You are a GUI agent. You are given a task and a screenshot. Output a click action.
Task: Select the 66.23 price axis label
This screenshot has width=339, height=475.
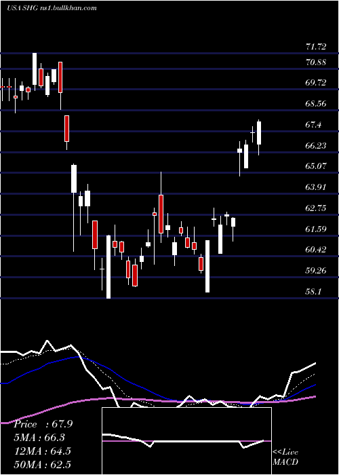[x=316, y=146]
